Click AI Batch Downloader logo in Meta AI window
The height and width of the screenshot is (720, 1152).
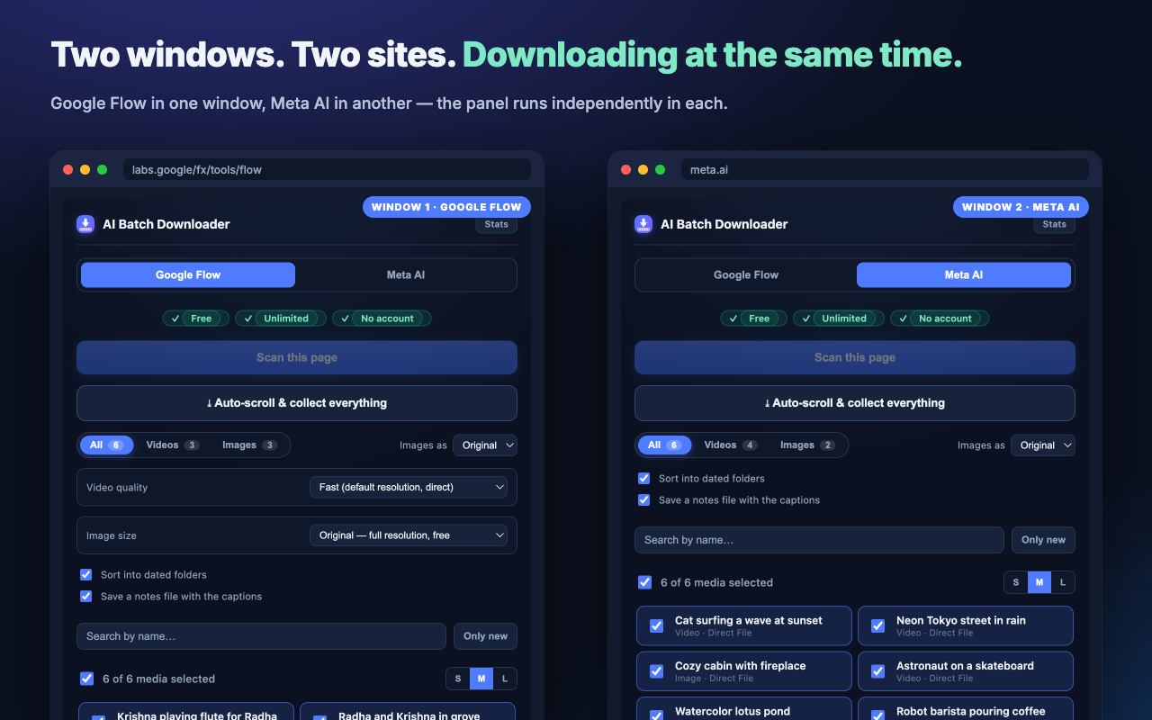click(643, 224)
